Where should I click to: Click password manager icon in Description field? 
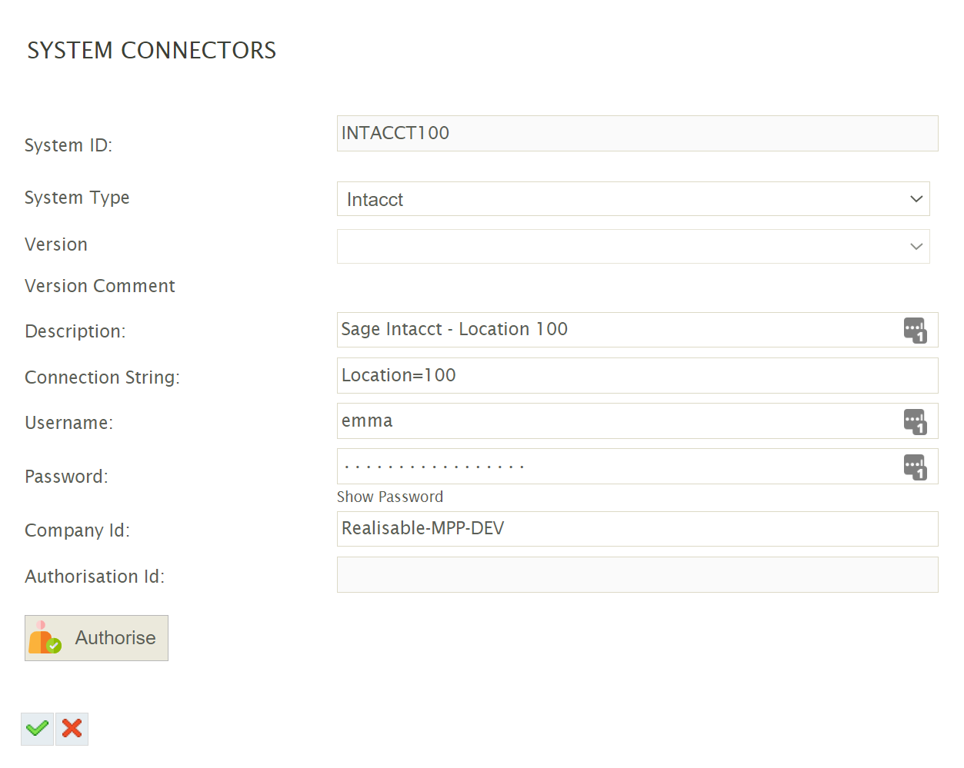[x=915, y=331]
